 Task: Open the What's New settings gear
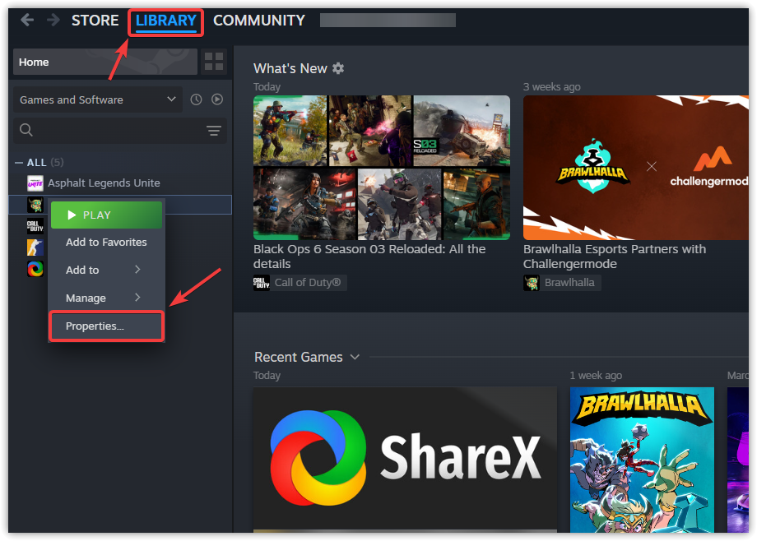[x=337, y=68]
